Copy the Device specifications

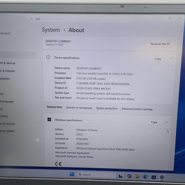pyautogui.click(x=158, y=59)
